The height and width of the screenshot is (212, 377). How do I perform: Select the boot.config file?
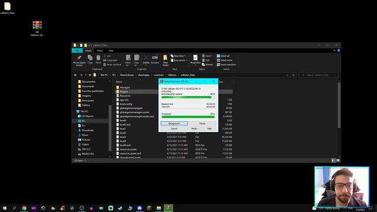tap(125, 104)
